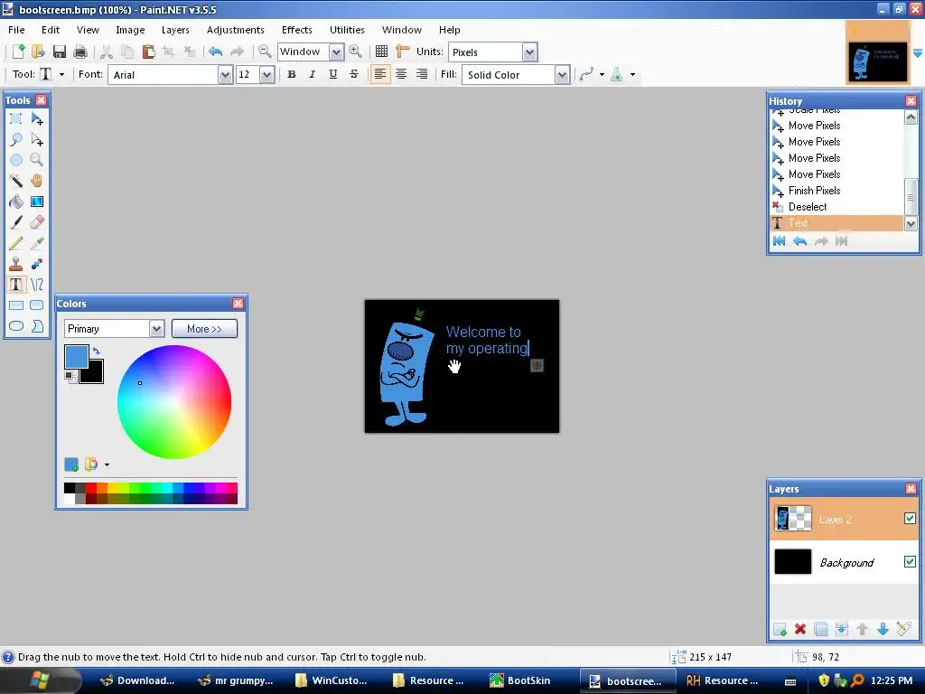Screen dimensions: 925x694
Task: Select the Recolor tool
Action: (36, 264)
